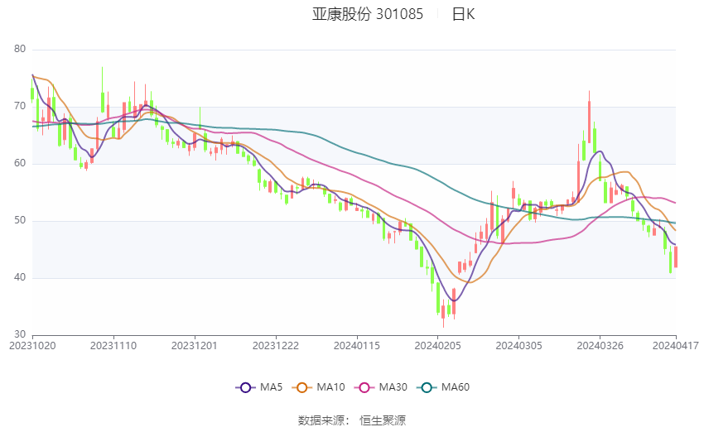704x427 pixels.
Task: Select the 20231201 x-axis date
Action: pos(195,345)
